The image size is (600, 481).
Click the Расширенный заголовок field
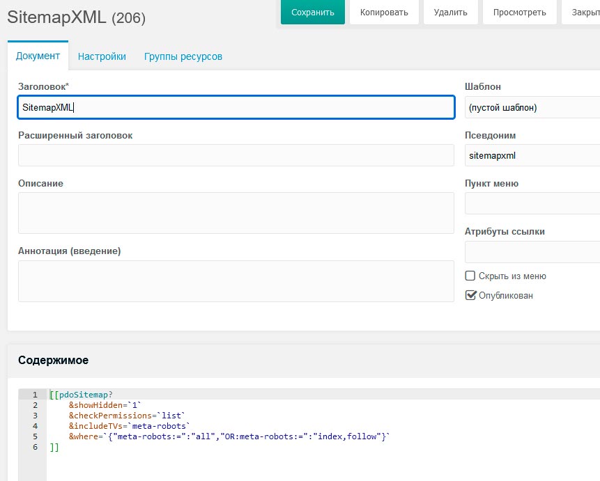(236, 155)
